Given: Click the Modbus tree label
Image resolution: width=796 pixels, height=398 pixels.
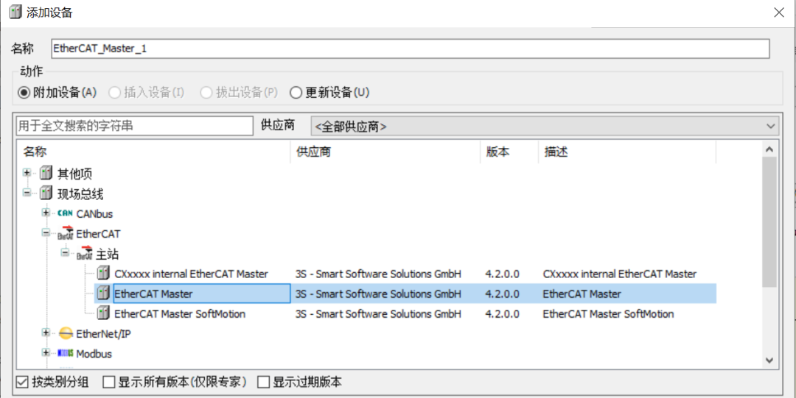Looking at the screenshot, I should pyautogui.click(x=94, y=354).
